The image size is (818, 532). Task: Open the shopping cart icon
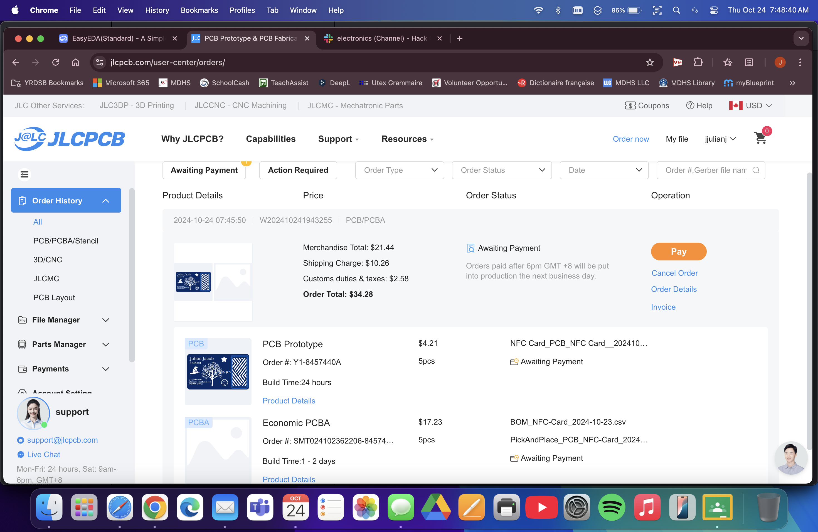pyautogui.click(x=760, y=139)
